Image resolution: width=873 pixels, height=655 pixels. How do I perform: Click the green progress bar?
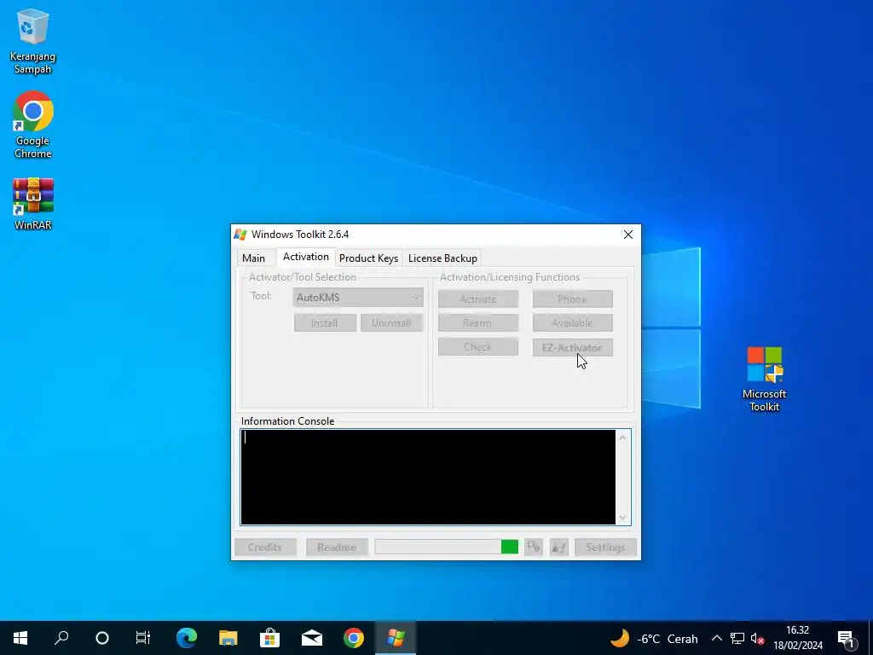tap(447, 547)
